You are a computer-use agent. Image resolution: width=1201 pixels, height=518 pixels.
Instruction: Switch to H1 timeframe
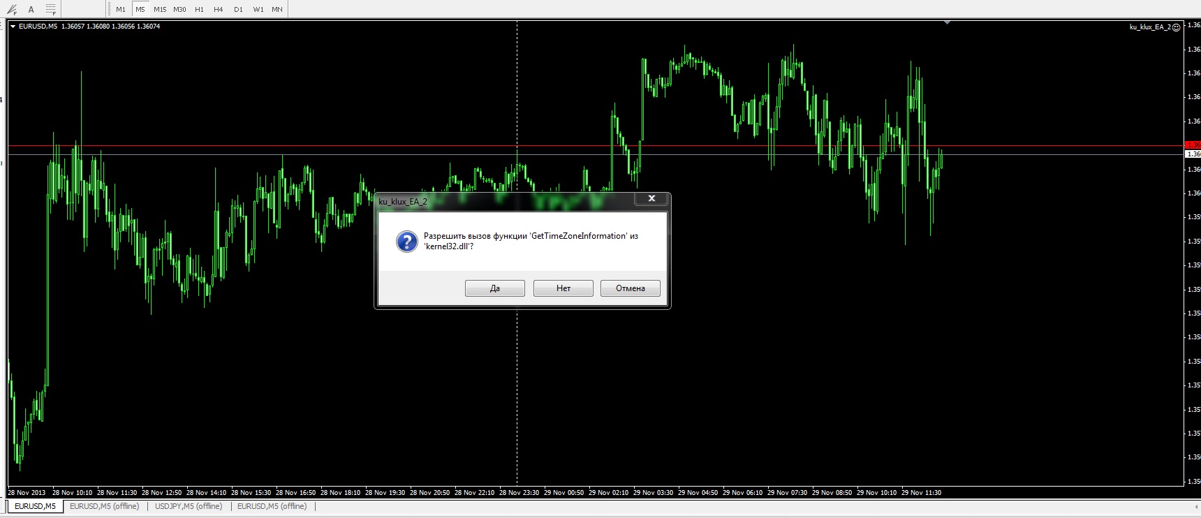(199, 10)
